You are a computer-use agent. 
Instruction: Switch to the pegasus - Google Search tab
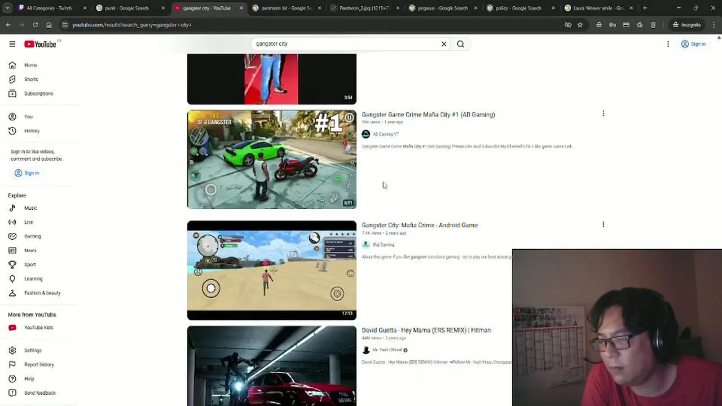point(442,8)
